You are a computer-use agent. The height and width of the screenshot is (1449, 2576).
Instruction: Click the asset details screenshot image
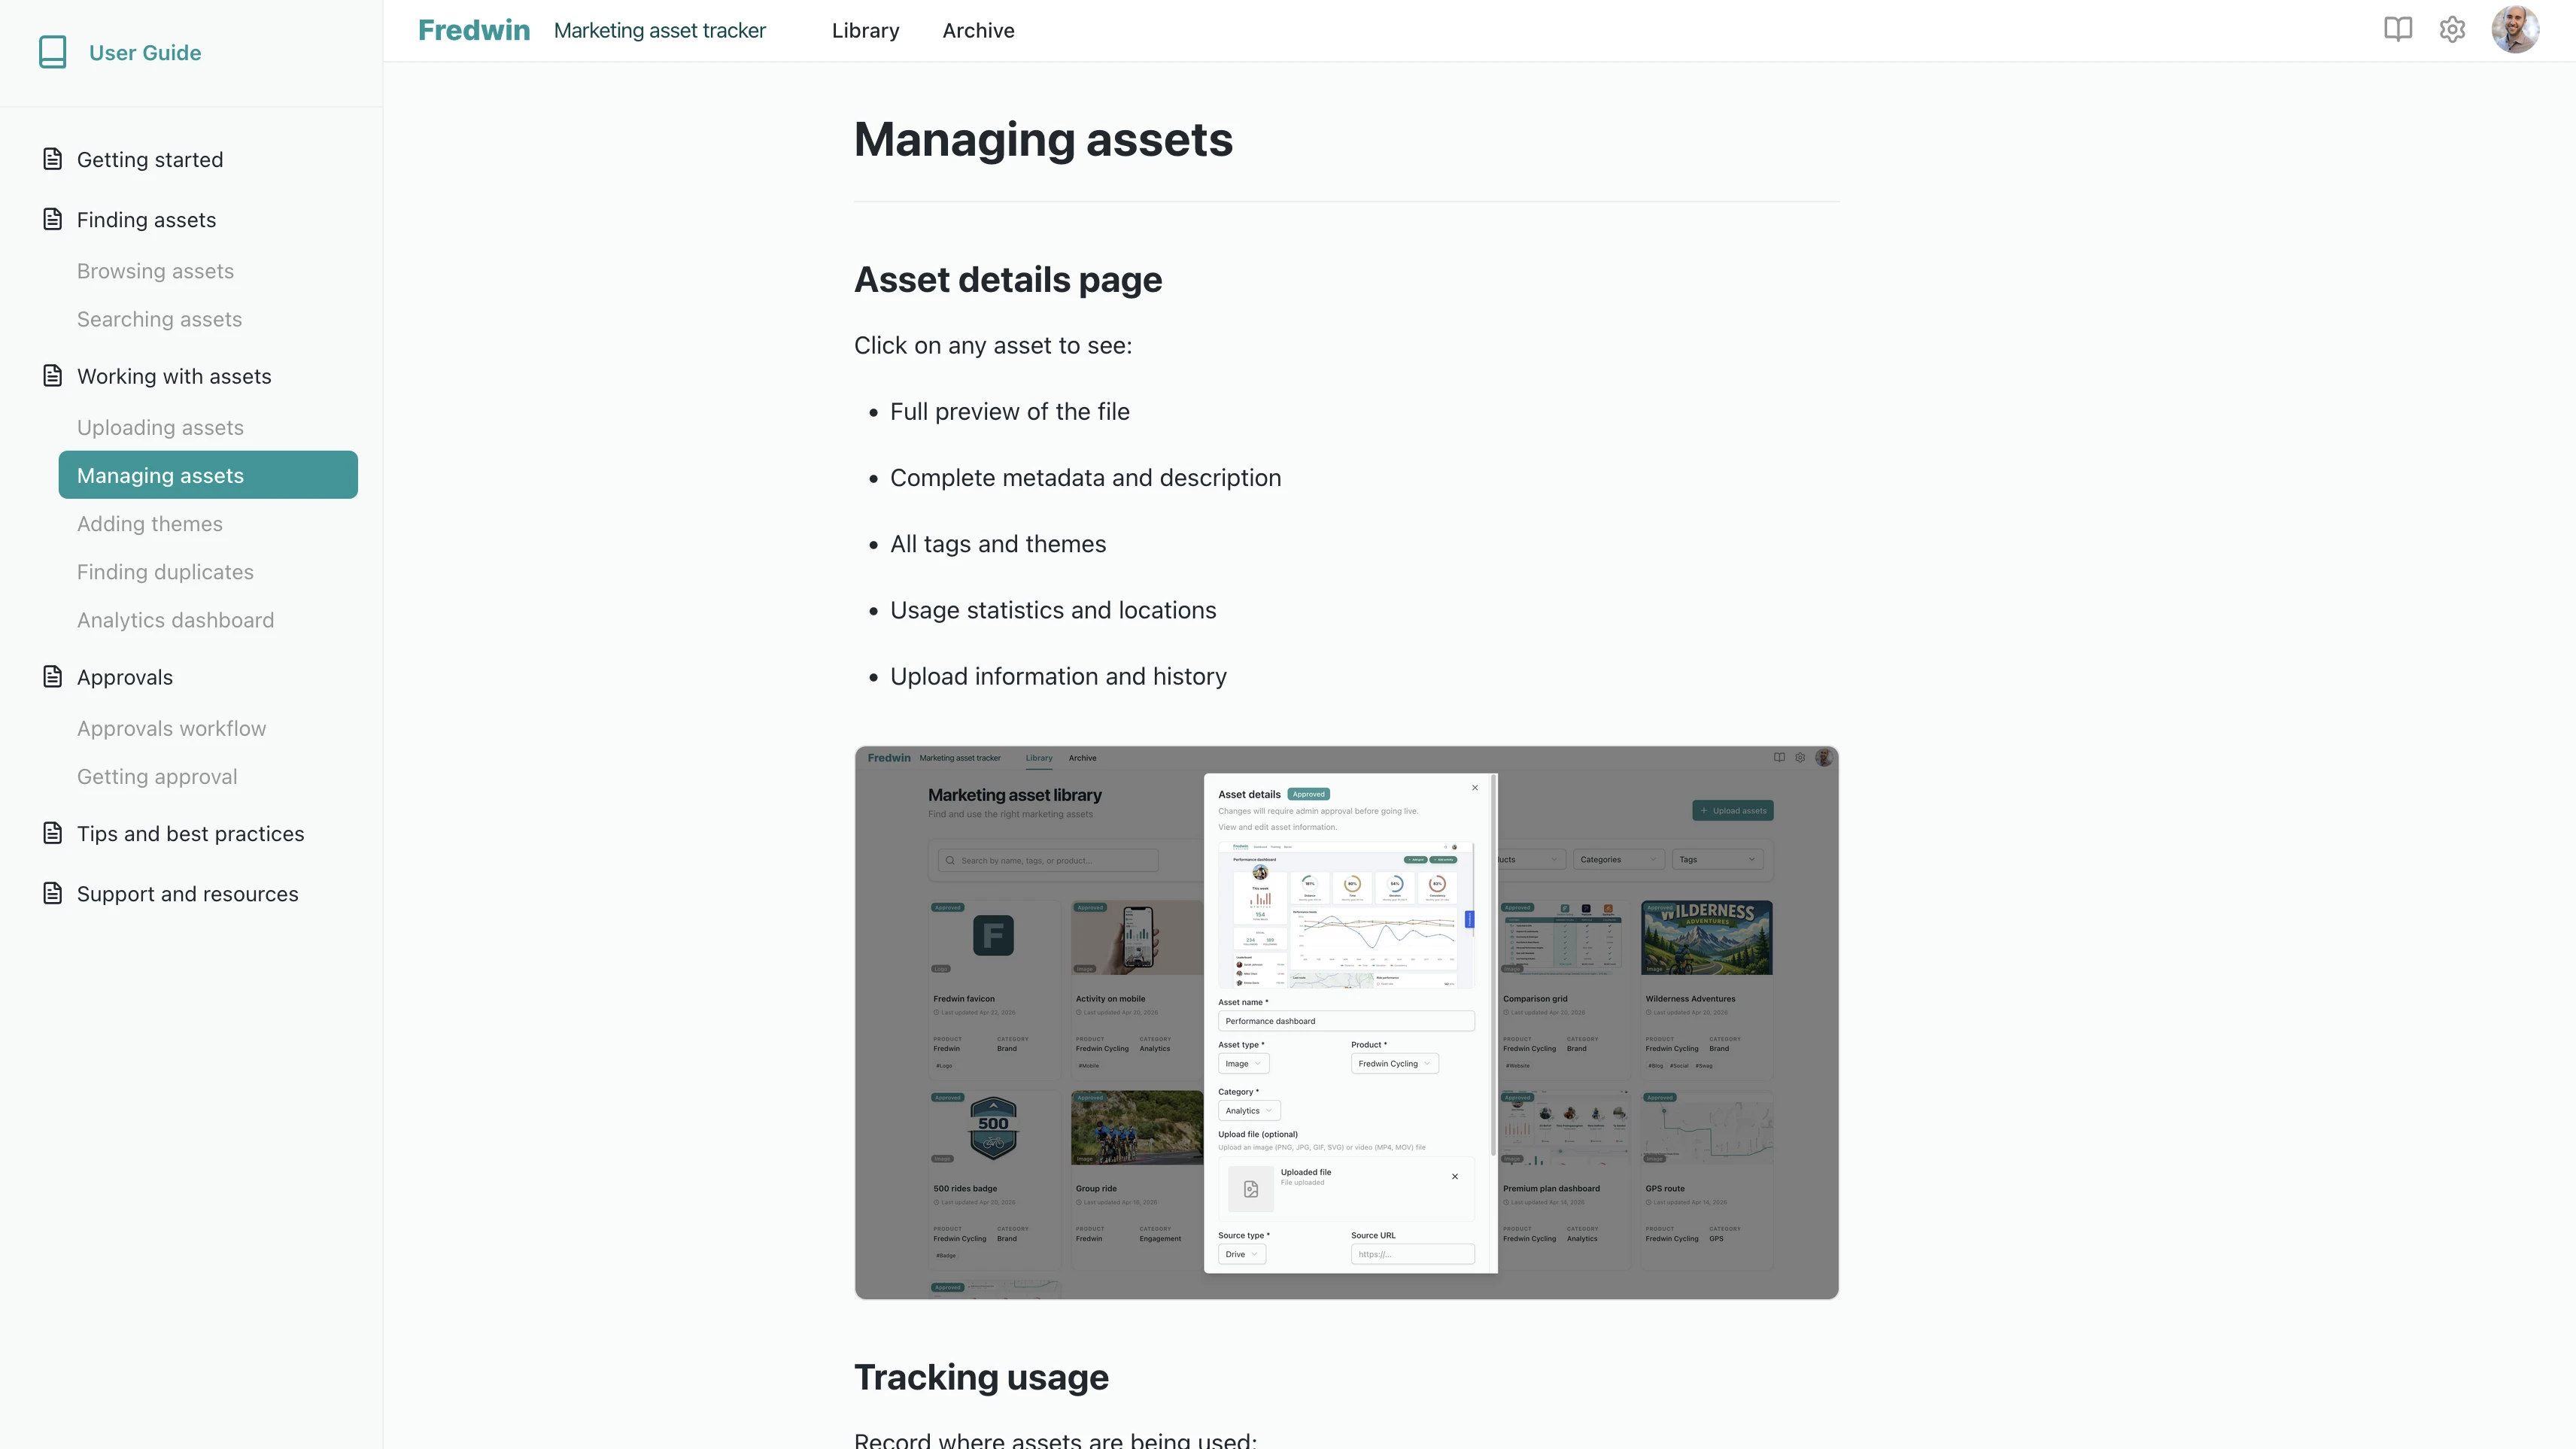pos(1346,1022)
